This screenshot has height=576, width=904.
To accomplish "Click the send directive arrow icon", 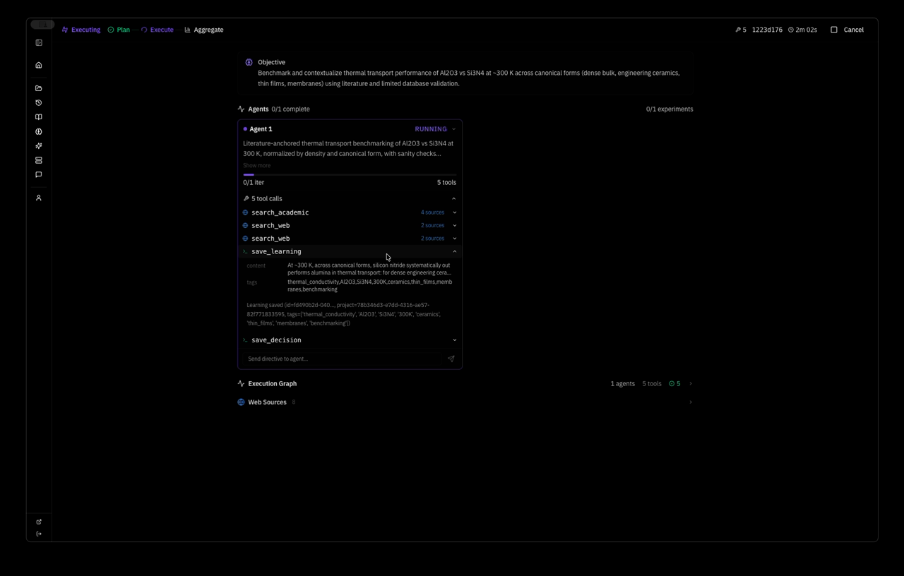I will (451, 359).
